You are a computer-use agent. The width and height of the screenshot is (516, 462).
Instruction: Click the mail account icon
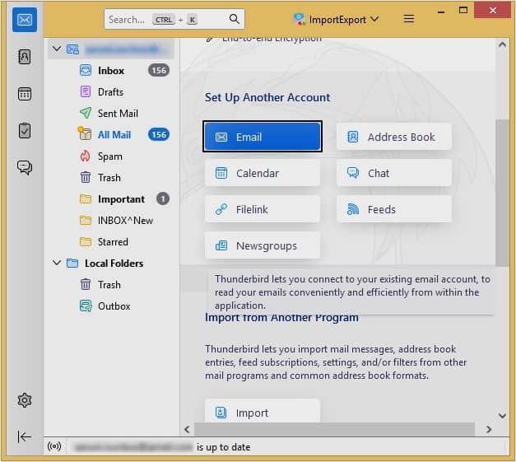click(72, 49)
